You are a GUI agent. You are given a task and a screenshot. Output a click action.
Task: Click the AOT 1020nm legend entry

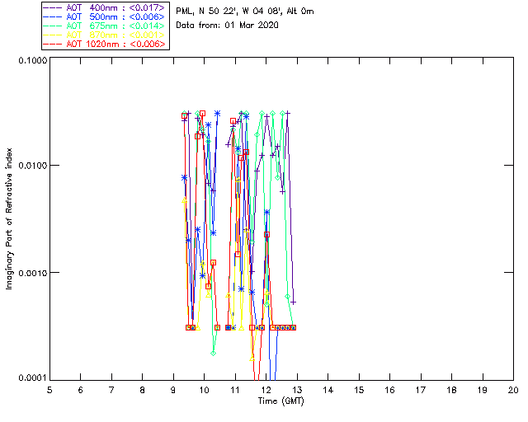[x=106, y=44]
